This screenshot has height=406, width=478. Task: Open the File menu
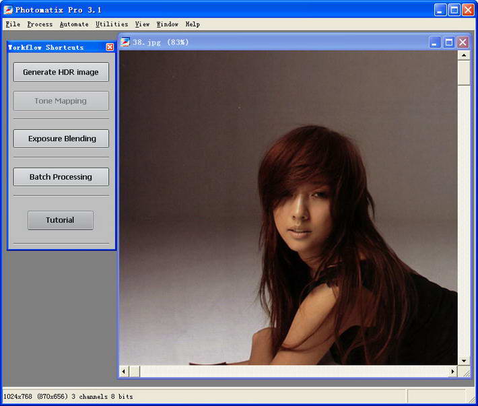point(13,24)
